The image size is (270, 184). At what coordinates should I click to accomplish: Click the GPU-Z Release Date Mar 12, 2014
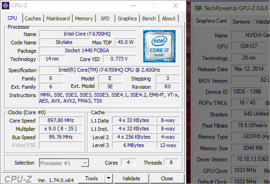(249, 69)
